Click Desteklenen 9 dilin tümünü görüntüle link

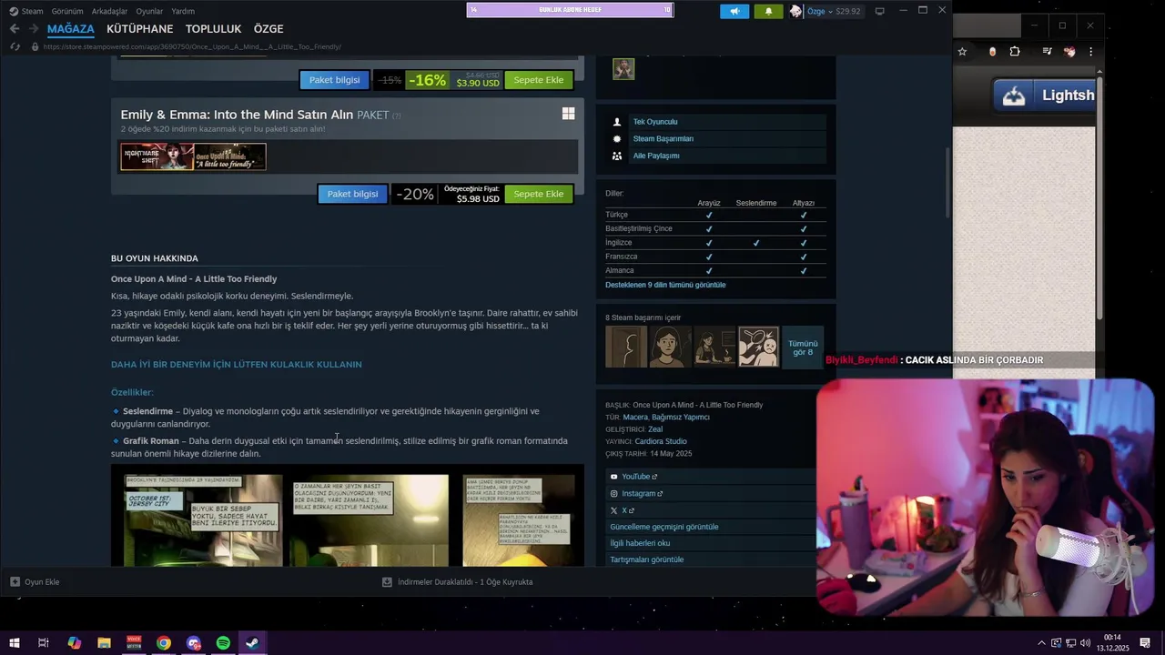pyautogui.click(x=665, y=285)
